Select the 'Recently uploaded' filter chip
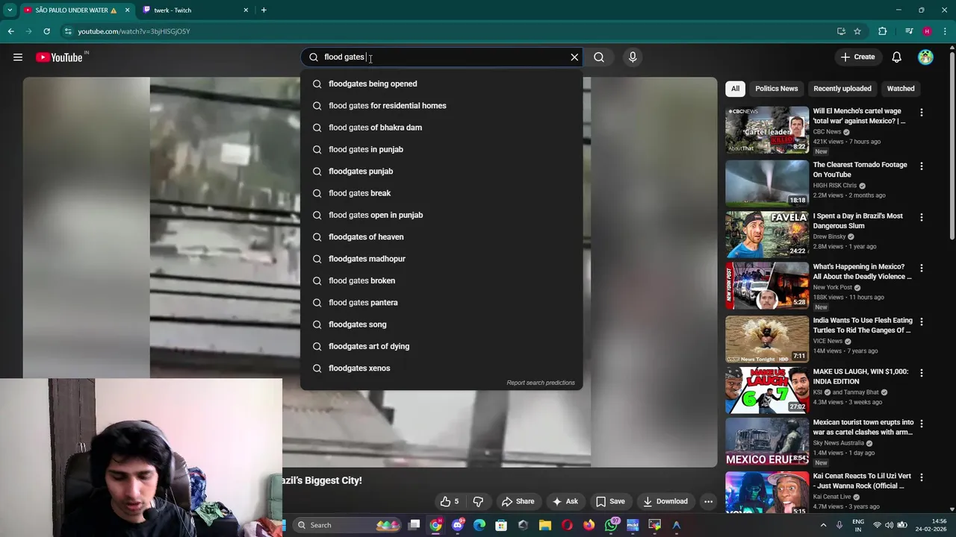The image size is (956, 537). (842, 89)
